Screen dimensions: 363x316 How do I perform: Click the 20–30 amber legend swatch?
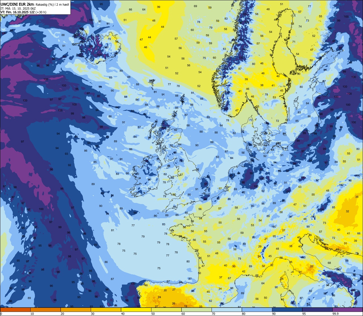(x=76, y=309)
